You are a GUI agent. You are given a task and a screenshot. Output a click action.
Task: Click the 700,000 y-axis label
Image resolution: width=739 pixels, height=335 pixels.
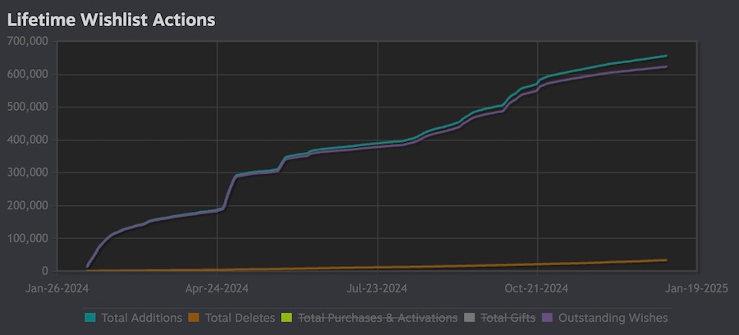26,41
